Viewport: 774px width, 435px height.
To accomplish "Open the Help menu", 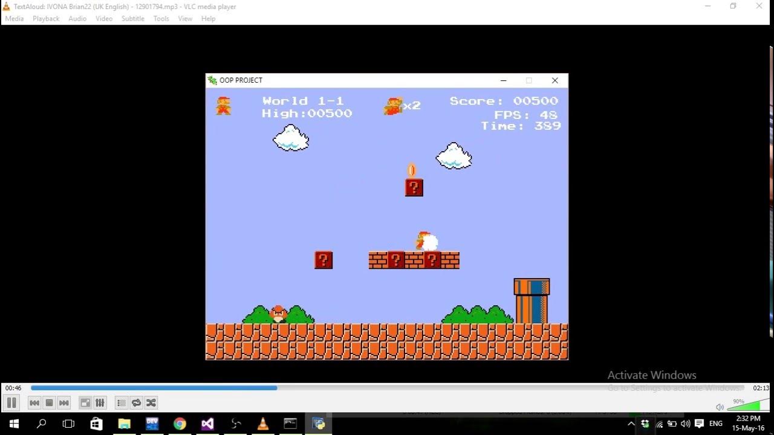I will pos(208,19).
